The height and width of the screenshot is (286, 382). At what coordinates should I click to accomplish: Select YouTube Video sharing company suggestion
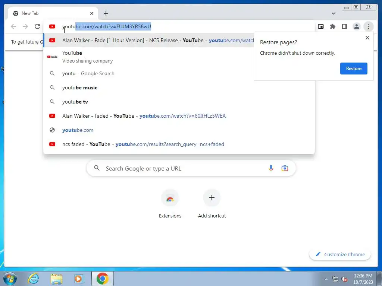tap(148, 57)
